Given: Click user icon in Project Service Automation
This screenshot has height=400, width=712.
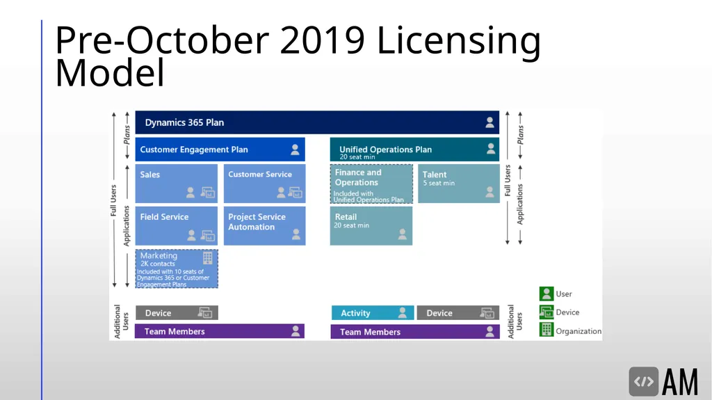Looking at the screenshot, I should [296, 234].
